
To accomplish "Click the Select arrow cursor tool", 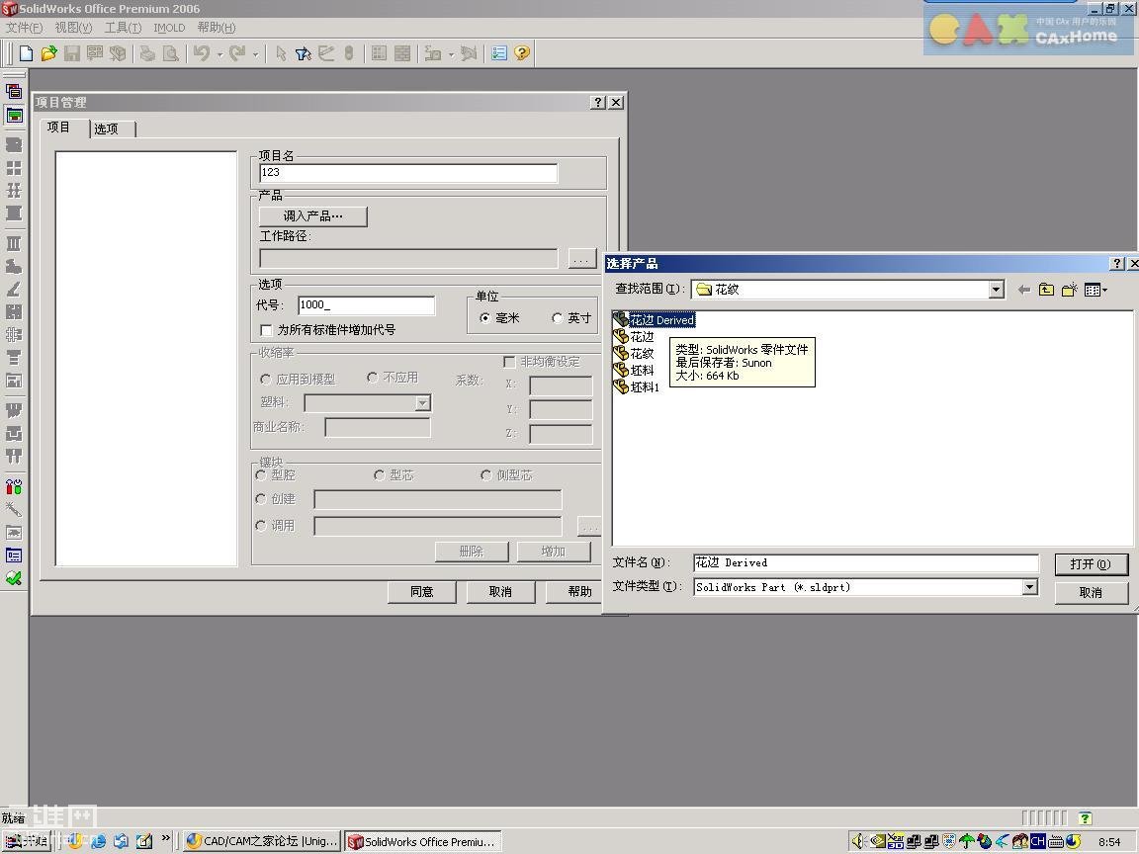I will (x=281, y=53).
